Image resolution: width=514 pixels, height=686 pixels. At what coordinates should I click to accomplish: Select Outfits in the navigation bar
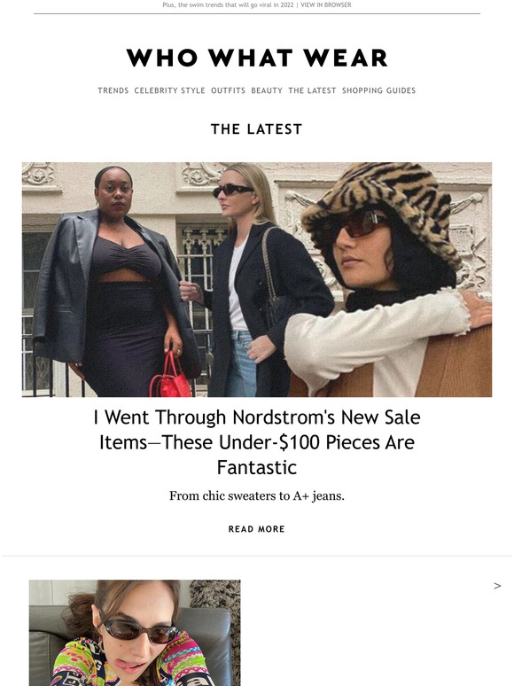(x=229, y=90)
